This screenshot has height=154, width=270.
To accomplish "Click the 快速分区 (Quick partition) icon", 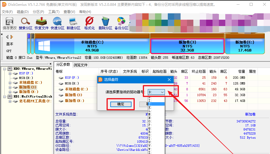I will (x=57, y=23).
